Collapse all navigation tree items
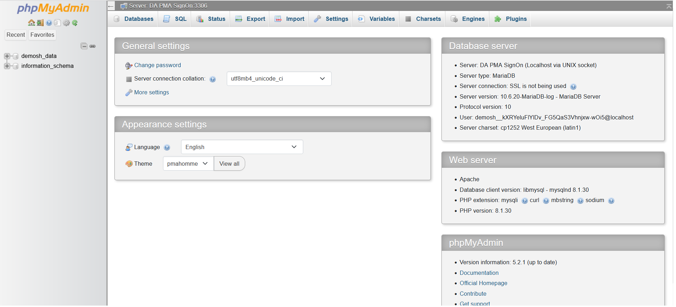Screen dimensions: 676x307 [84, 46]
